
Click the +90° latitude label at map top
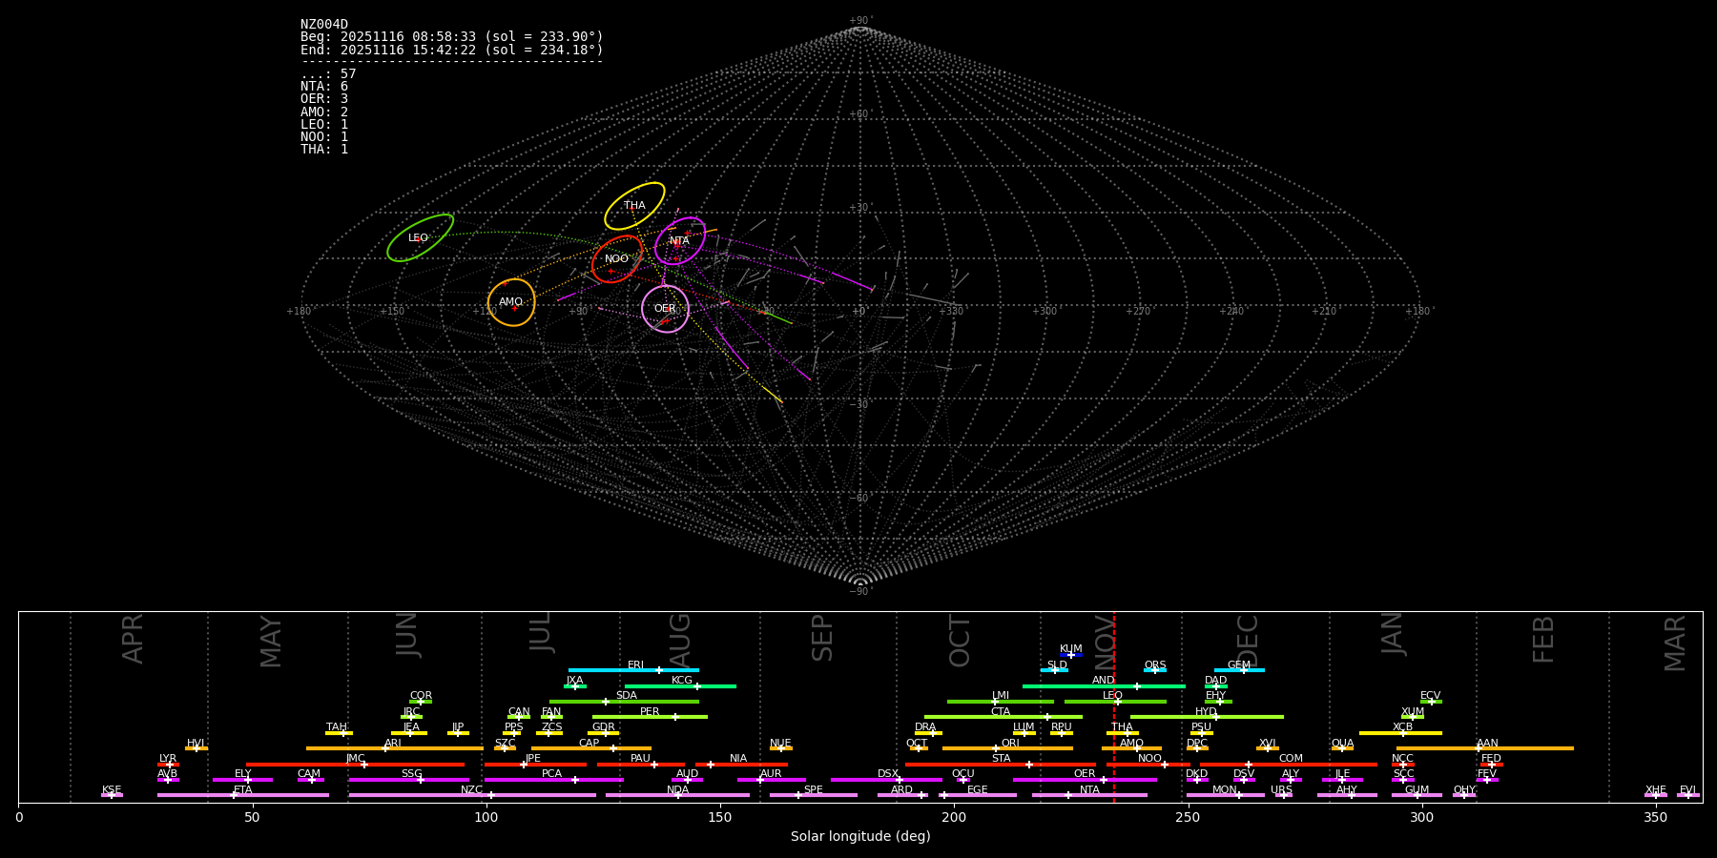coord(859,21)
